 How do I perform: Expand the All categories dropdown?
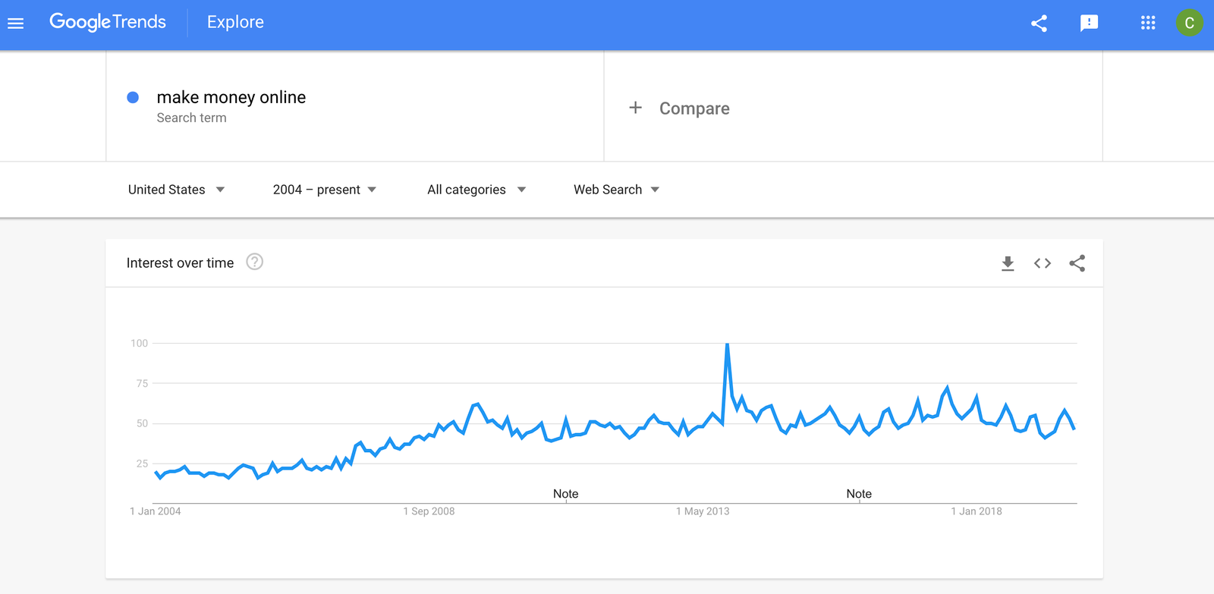(x=476, y=190)
